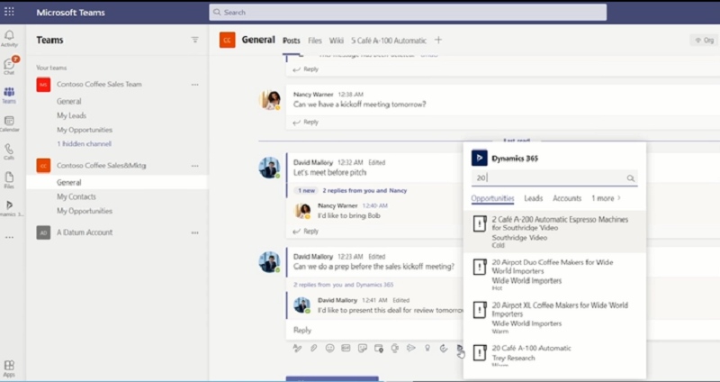Select '20 Airpot Duo Coffee Makers' opportunity

[554, 275]
